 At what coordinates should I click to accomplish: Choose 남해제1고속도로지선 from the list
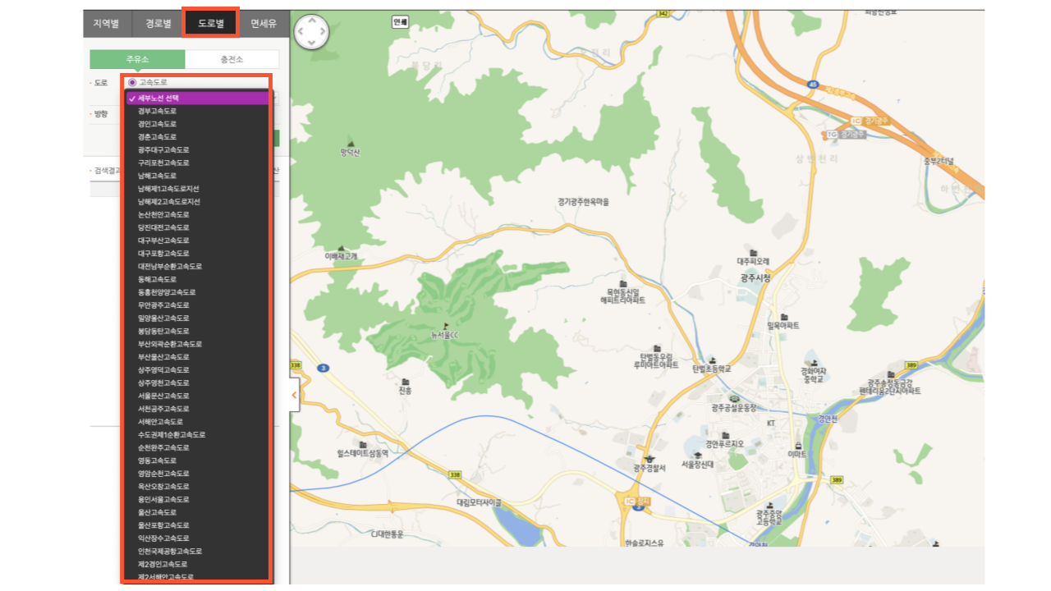pos(197,189)
